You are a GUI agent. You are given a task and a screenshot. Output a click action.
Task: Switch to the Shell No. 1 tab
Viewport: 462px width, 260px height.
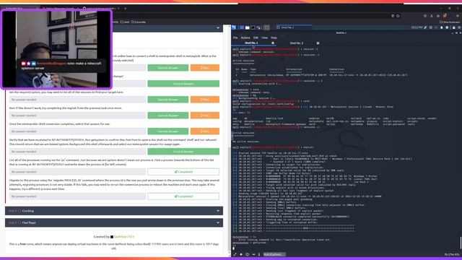(251, 43)
